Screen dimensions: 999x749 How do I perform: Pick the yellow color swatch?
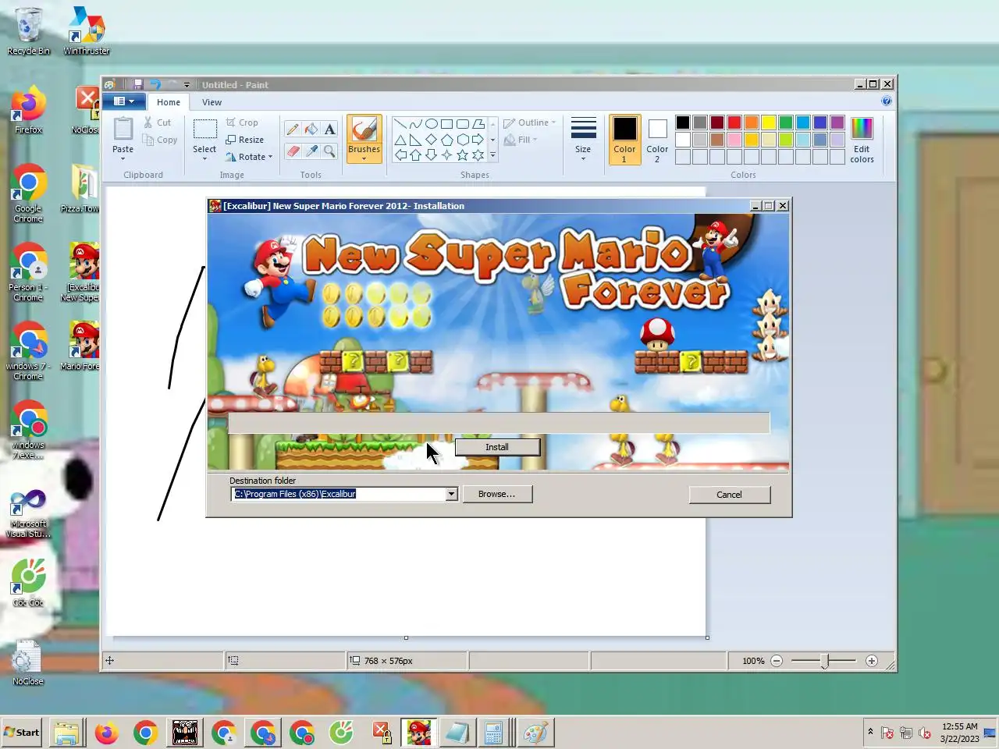tap(769, 122)
